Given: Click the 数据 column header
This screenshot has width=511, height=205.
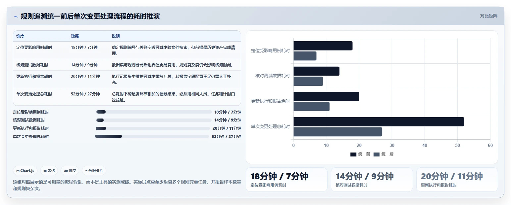Looking at the screenshot, I should (x=75, y=36).
